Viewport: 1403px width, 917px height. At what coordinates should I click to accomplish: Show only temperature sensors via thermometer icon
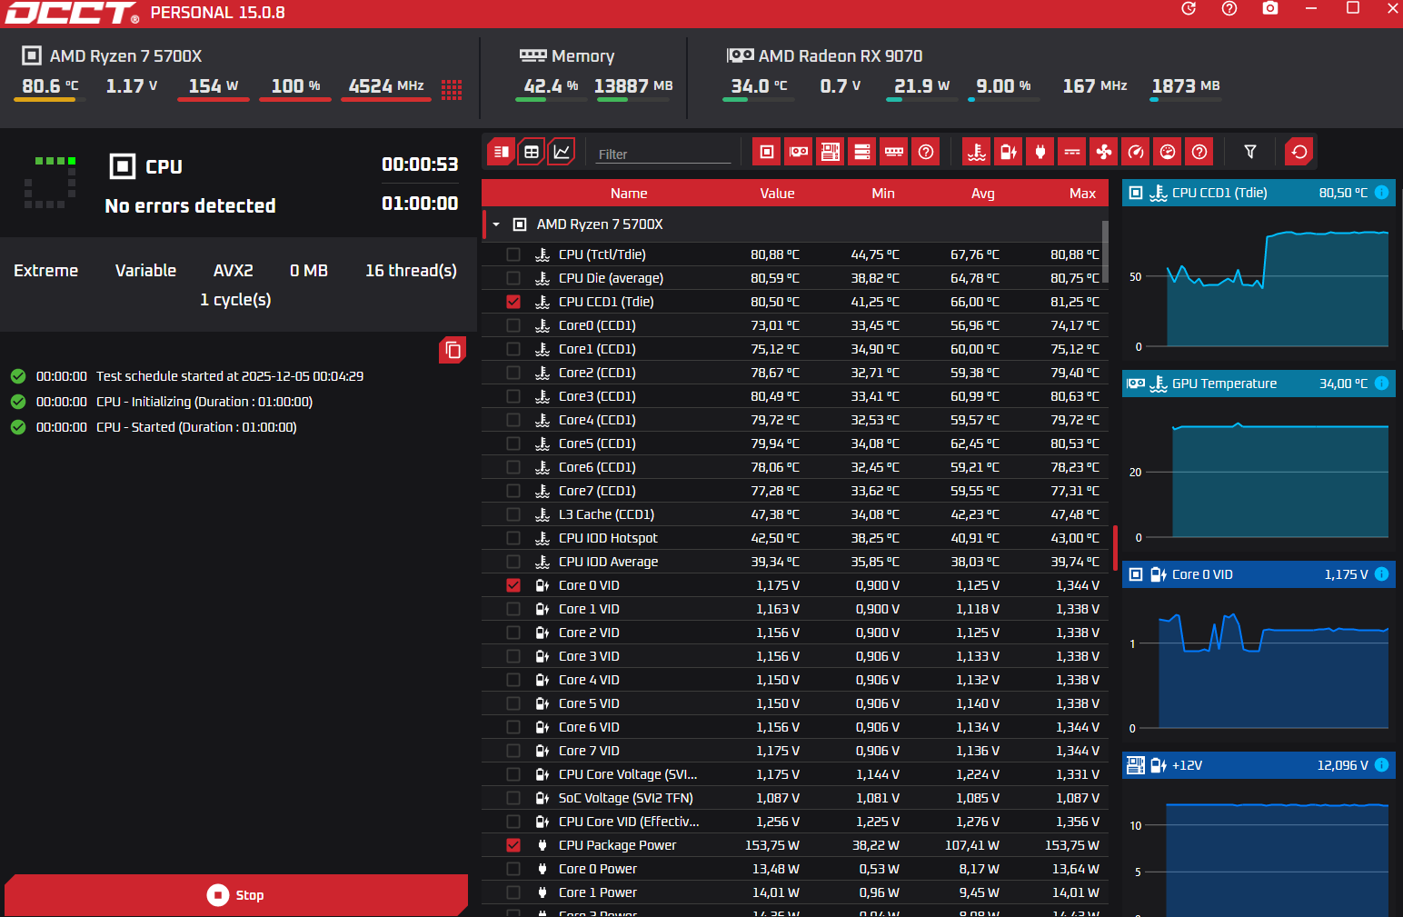pos(977,152)
